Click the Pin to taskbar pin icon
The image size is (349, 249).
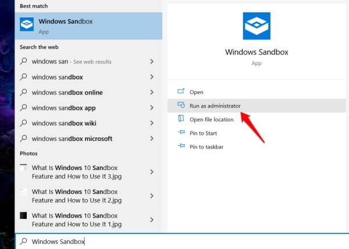(181, 146)
